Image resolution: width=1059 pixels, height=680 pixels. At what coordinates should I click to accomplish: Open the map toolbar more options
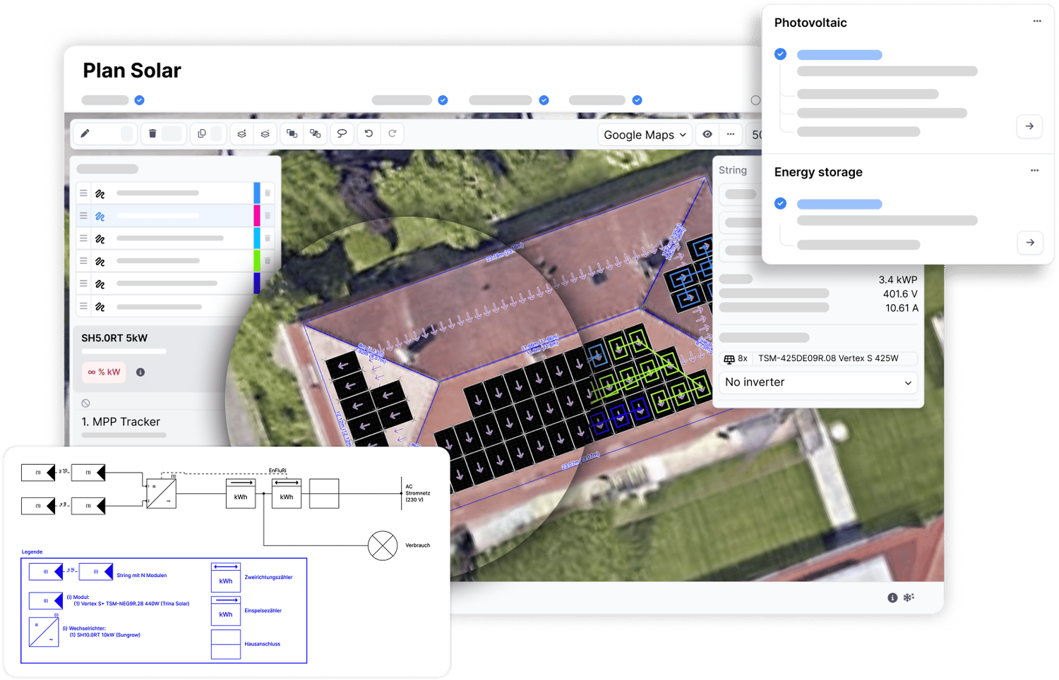(731, 134)
